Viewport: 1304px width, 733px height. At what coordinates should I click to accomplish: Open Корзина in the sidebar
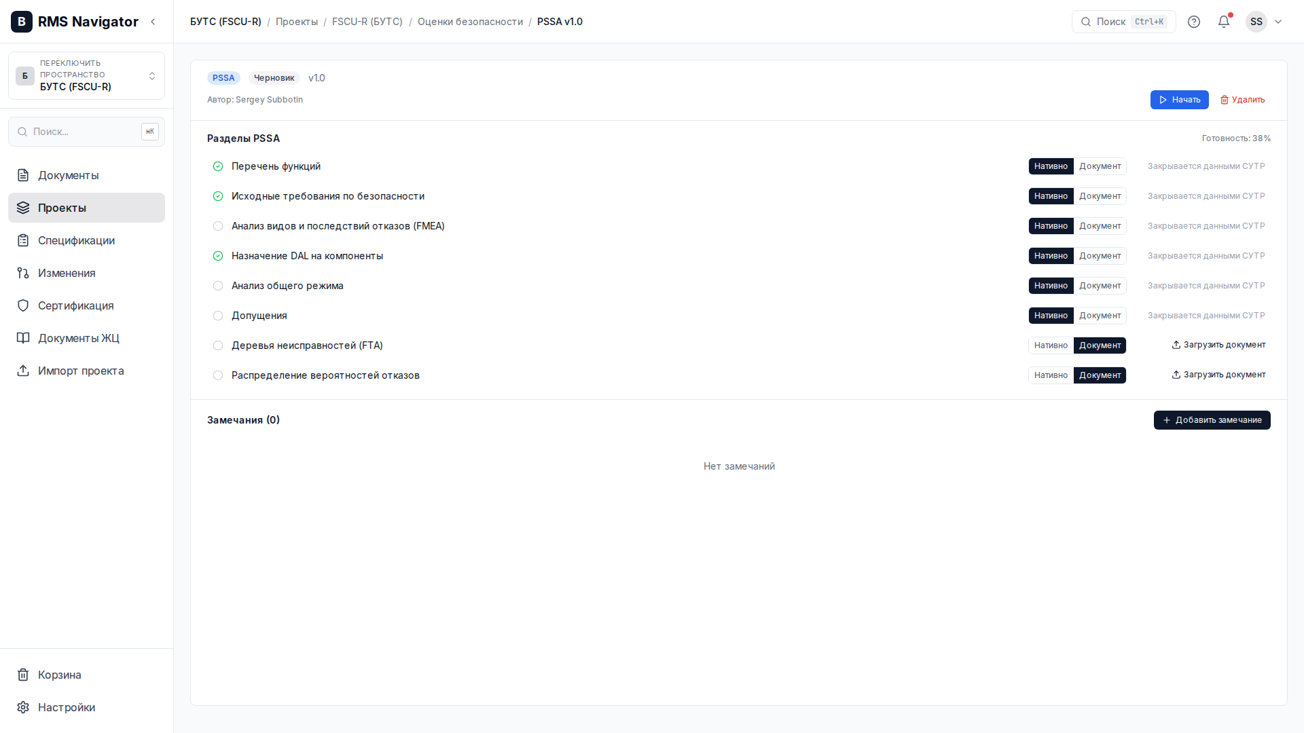coord(86,675)
